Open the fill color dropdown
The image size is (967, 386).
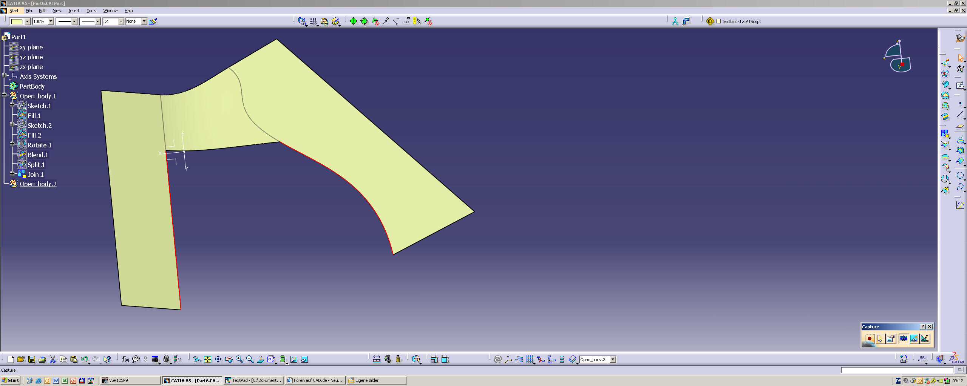28,21
